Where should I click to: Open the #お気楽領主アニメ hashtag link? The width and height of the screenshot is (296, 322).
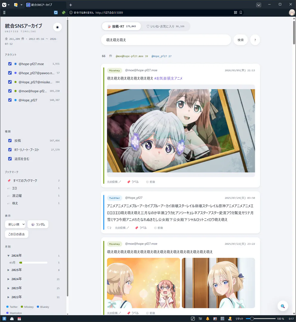click(168, 78)
